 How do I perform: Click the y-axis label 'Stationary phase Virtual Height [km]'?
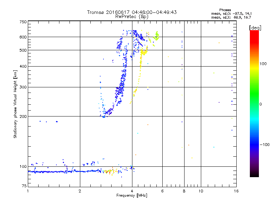(15, 104)
